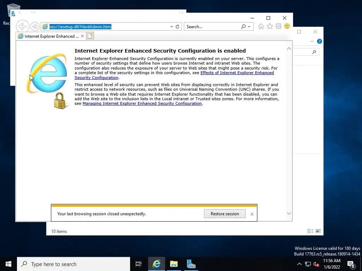Click the muted volume tray icon
Image resolution: width=362 pixels, height=271 pixels.
pos(316,264)
